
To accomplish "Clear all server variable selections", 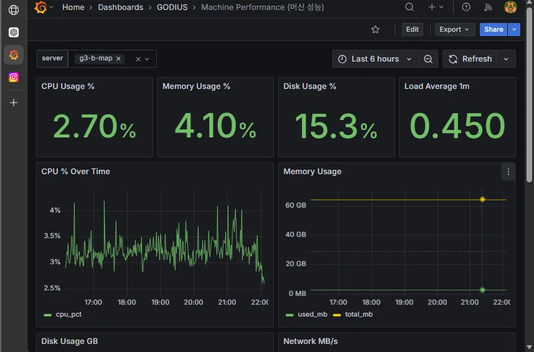I will 138,59.
